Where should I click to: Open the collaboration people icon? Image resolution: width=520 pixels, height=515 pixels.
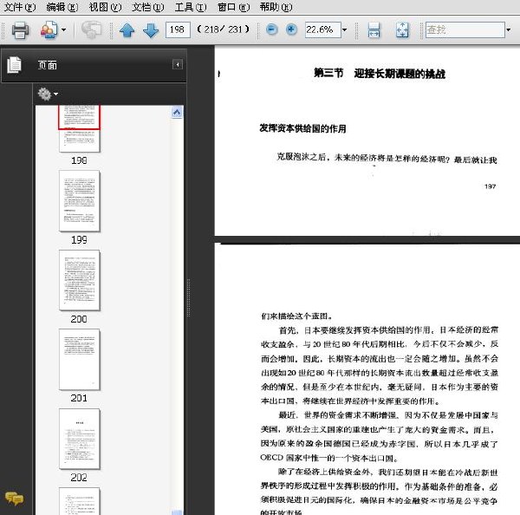click(x=49, y=29)
